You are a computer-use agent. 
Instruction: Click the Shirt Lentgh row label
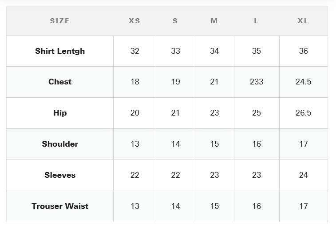click(60, 51)
